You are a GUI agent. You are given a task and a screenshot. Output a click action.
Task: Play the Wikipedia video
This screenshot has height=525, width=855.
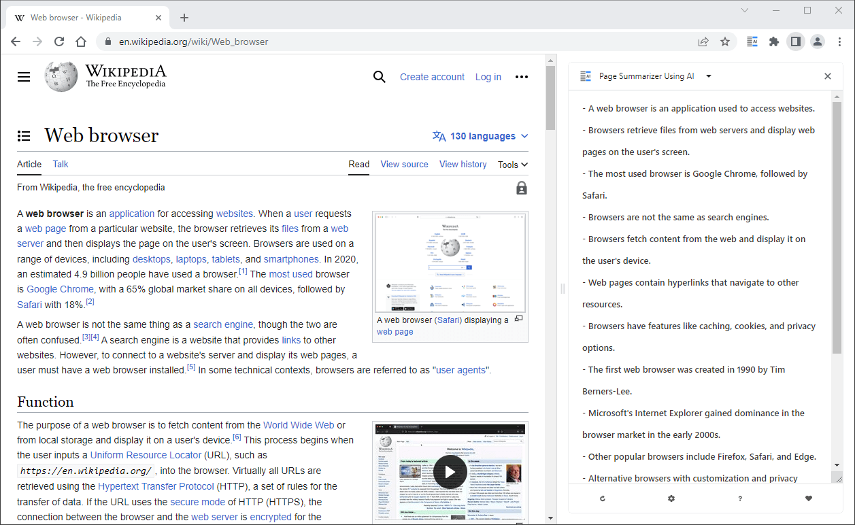[x=450, y=472]
